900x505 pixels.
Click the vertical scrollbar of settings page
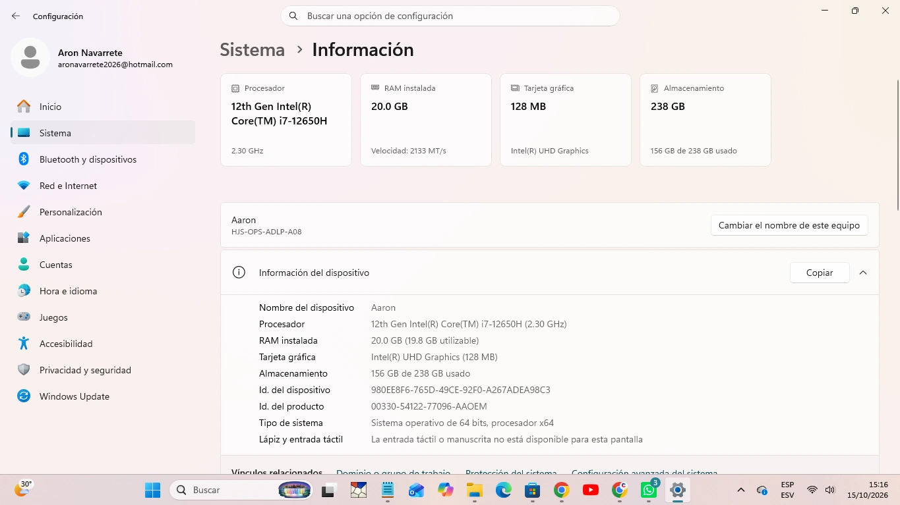pos(897,145)
